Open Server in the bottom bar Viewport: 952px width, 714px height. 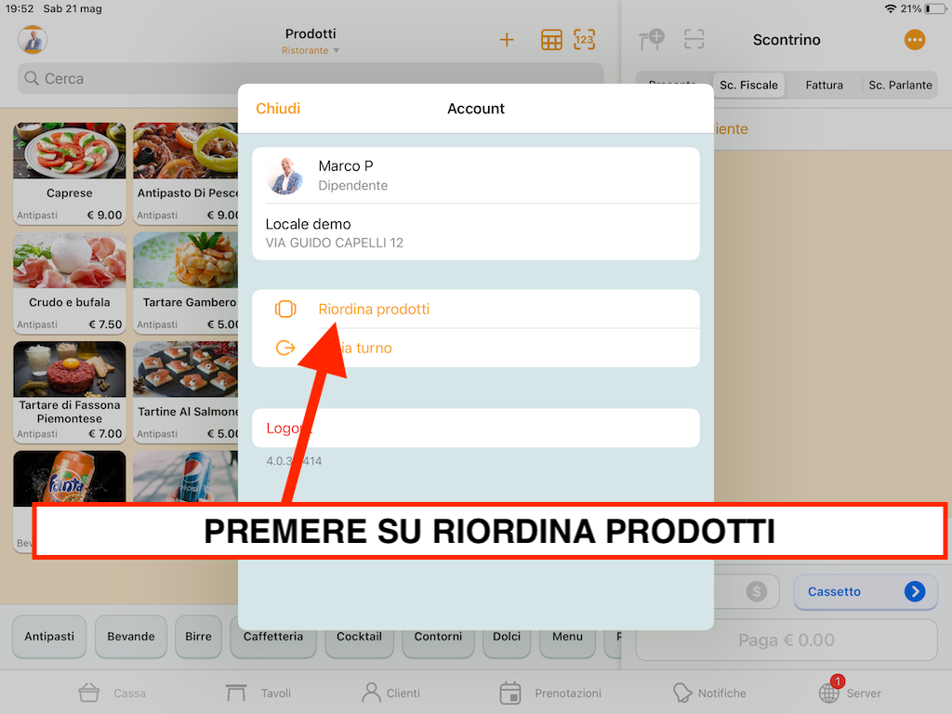coord(849,692)
